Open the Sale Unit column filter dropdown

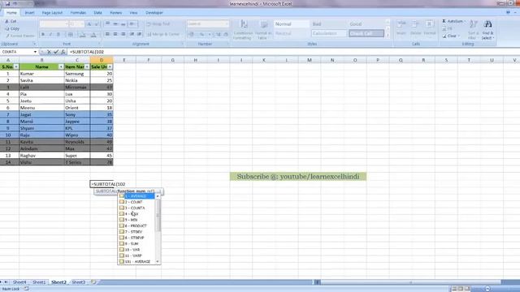tap(110, 67)
